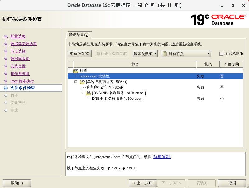Click the 安装(I) button
The image size is (249, 188).
[x=202, y=183]
